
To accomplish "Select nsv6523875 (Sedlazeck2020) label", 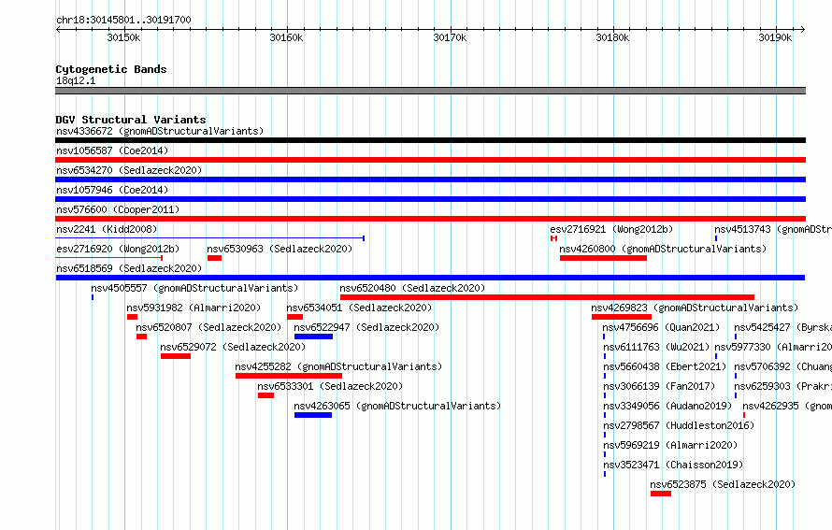I will click(x=723, y=484).
